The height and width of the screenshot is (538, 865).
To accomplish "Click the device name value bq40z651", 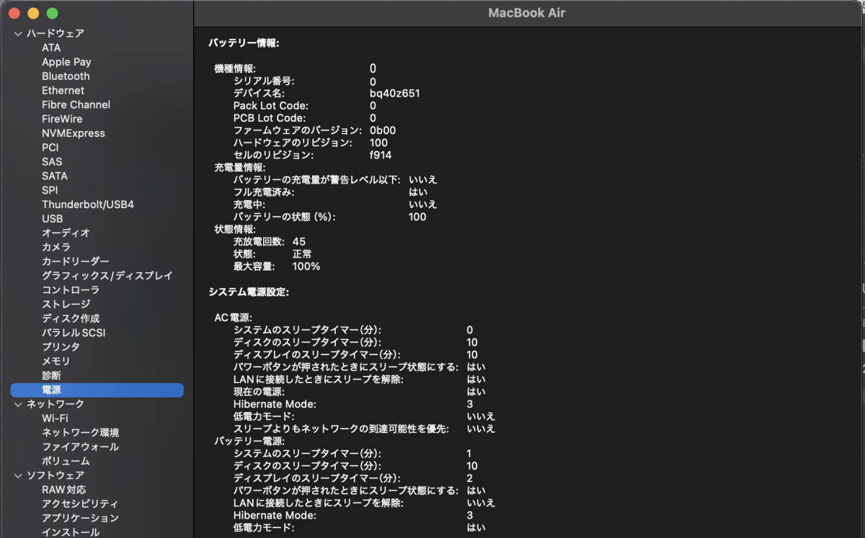I will tap(395, 93).
